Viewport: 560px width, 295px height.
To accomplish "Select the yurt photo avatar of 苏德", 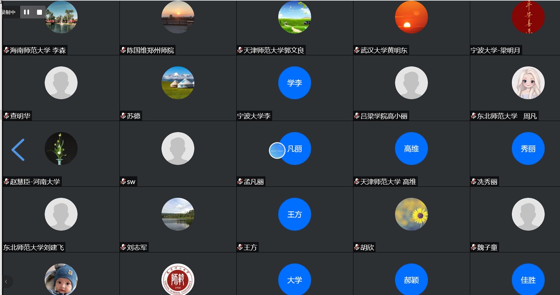I will (x=178, y=83).
